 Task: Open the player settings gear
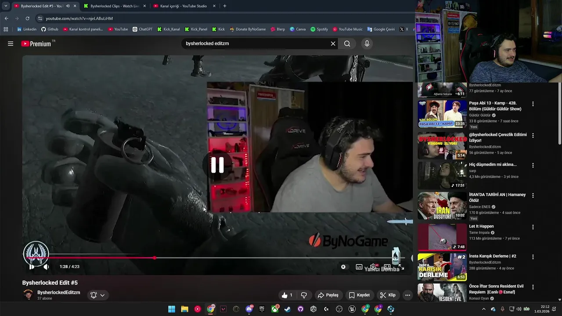(373, 266)
